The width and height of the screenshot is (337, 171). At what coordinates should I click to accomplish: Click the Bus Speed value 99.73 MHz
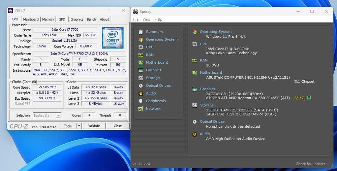pyautogui.click(x=47, y=98)
